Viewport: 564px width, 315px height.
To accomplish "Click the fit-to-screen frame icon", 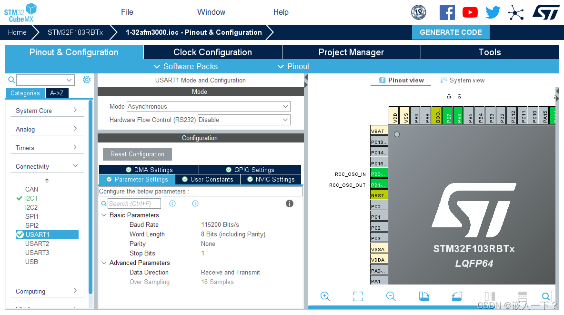I will (x=358, y=296).
